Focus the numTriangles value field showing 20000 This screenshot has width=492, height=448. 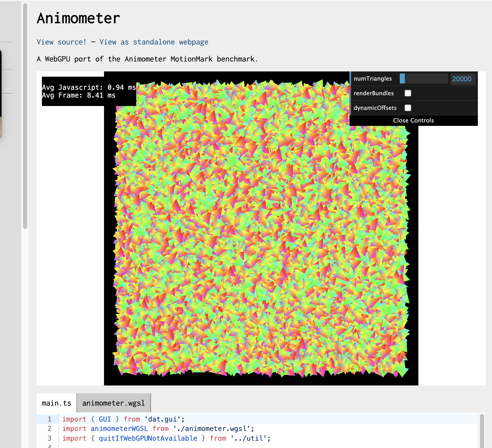[462, 79]
